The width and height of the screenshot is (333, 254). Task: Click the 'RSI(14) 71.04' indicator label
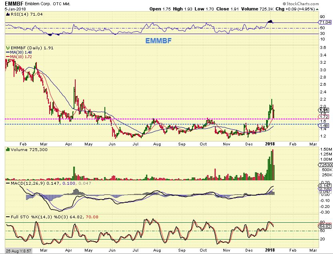(26, 14)
